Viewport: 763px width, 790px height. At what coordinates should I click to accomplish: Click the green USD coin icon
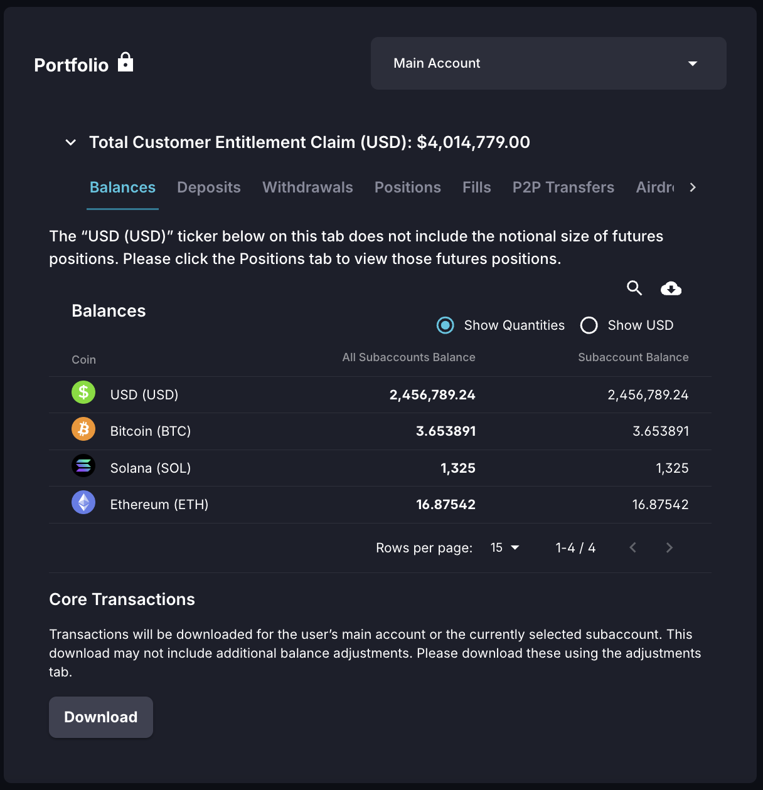(x=83, y=392)
